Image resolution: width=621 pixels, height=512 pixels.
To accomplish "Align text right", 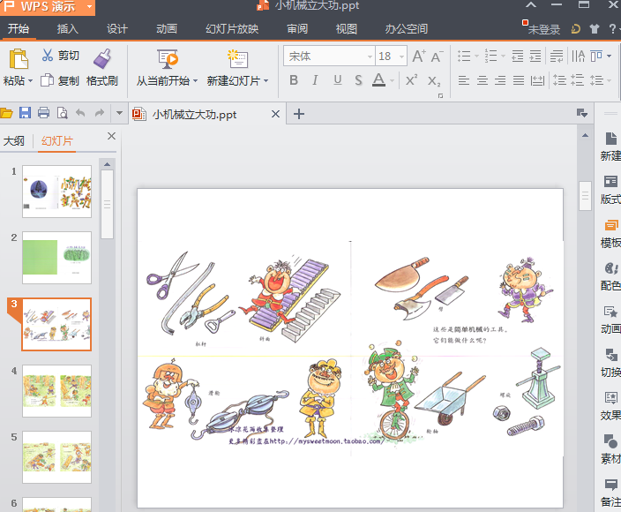I will (x=500, y=80).
